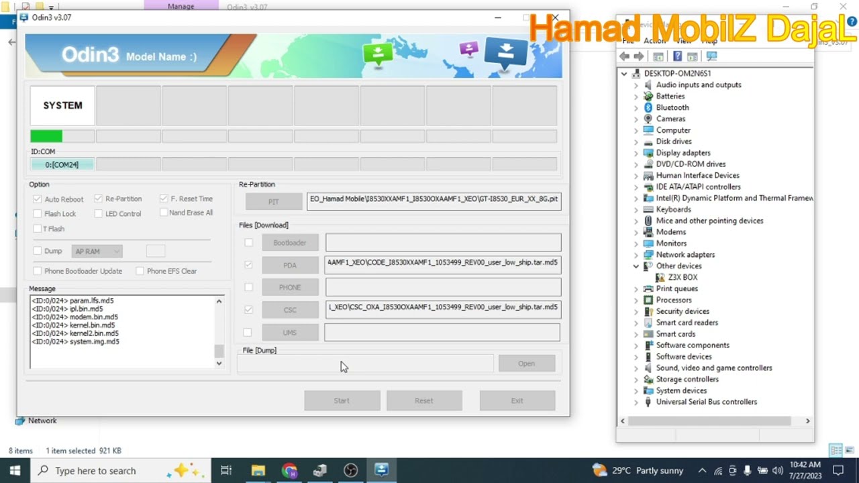Viewport: 859px width, 483px height.
Task: Open the AP RAM dropdown
Action: (97, 251)
